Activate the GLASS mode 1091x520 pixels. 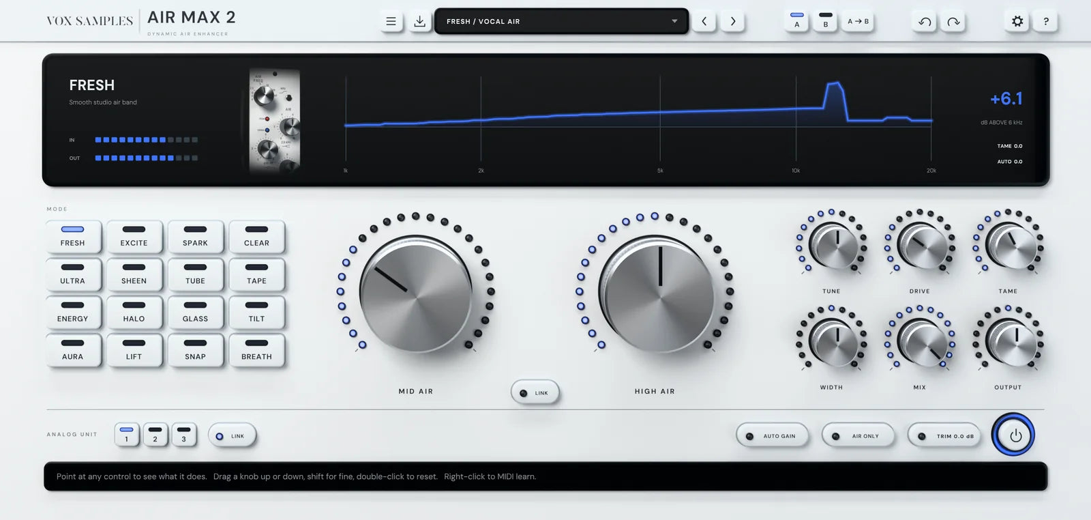click(196, 312)
